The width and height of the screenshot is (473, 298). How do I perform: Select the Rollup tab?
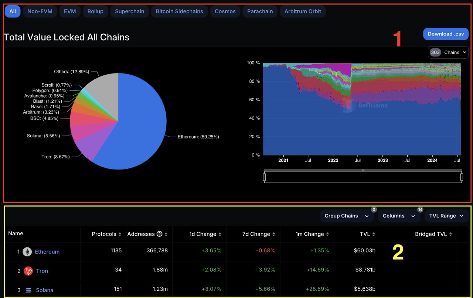point(95,11)
